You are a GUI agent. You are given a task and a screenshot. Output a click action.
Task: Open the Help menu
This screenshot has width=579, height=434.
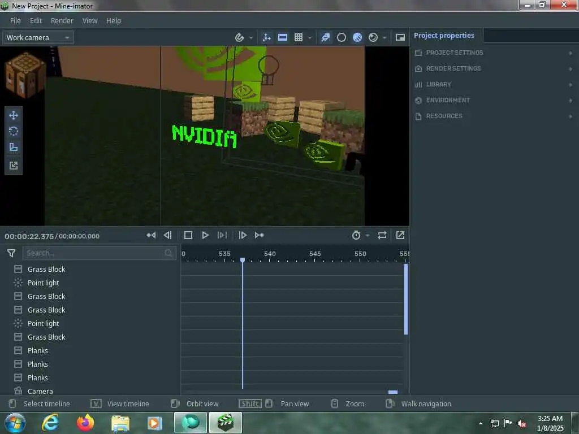[x=114, y=21]
